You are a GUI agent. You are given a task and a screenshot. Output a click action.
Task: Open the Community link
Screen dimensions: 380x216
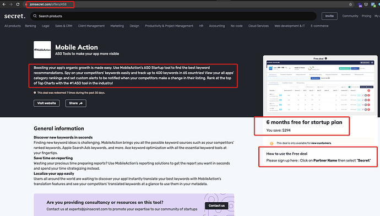pyautogui.click(x=350, y=16)
